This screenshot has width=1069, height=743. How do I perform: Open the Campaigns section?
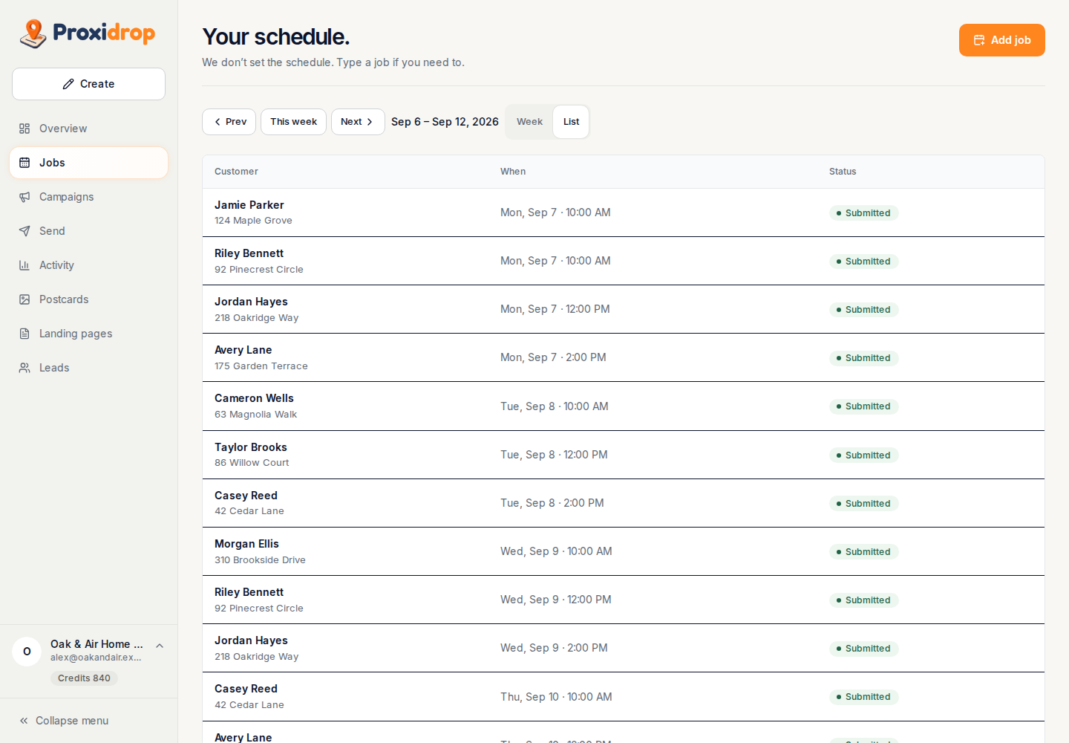[x=89, y=197]
